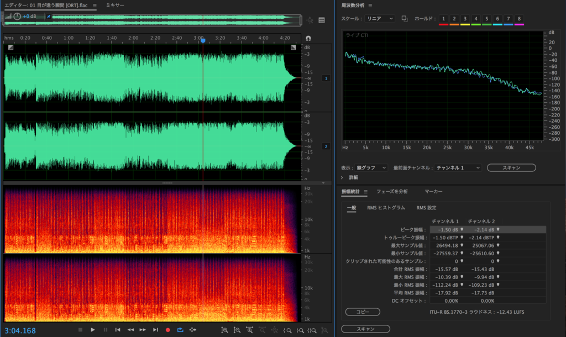This screenshot has height=337, width=566.
Task: Toggle hold button 2
Action: tap(454, 19)
